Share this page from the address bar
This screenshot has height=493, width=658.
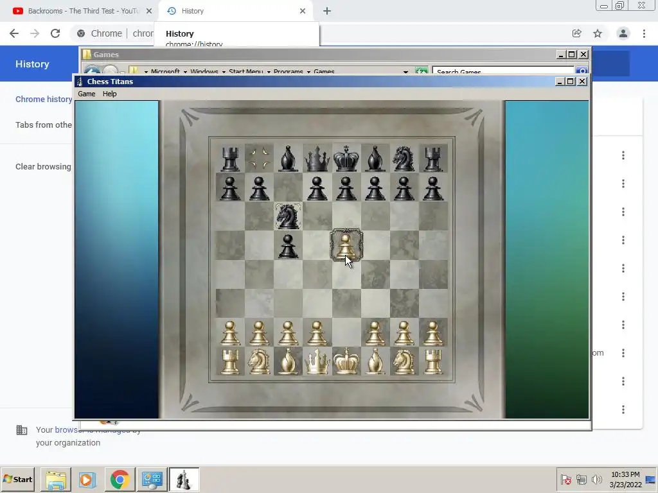[576, 33]
